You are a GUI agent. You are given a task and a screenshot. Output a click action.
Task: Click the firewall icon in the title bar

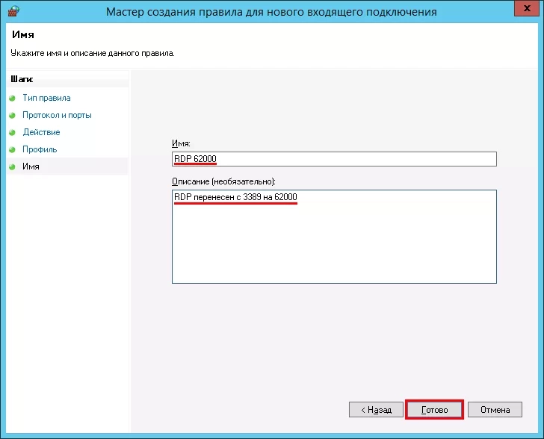click(x=13, y=11)
